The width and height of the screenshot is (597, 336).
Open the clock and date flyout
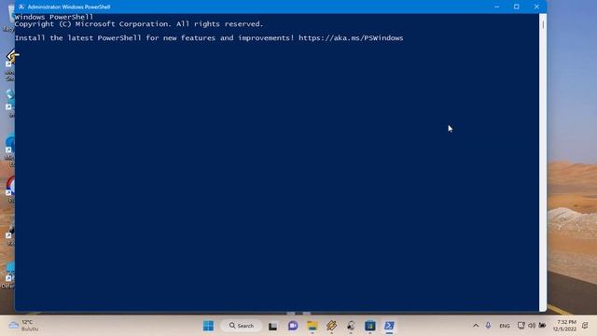565,326
